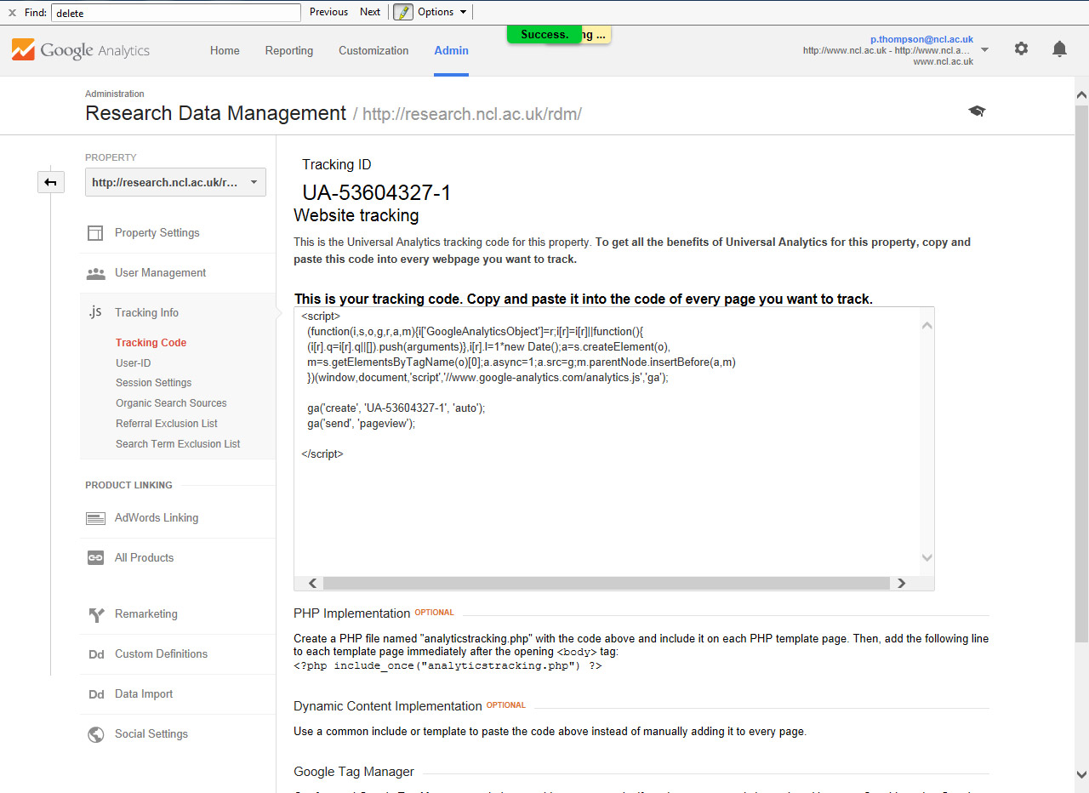
Task: Toggle the find bar highlight pen icon
Action: pyautogui.click(x=402, y=12)
